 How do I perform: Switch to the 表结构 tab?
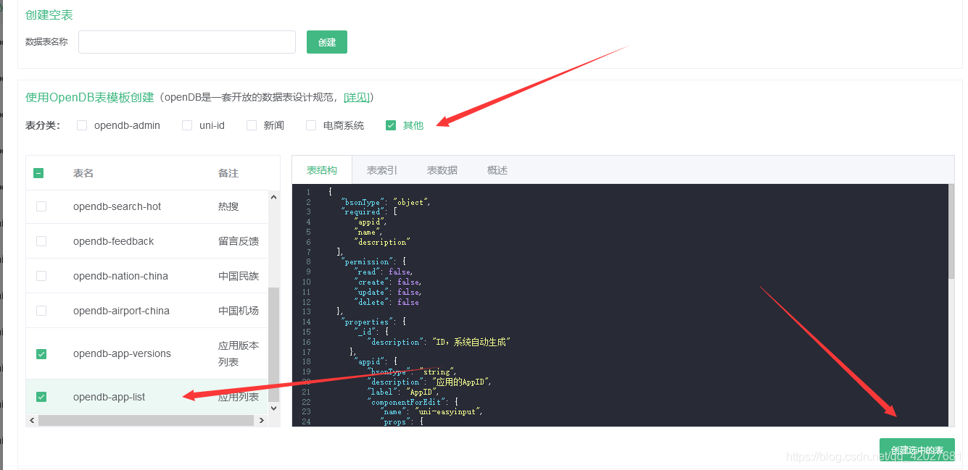click(322, 170)
